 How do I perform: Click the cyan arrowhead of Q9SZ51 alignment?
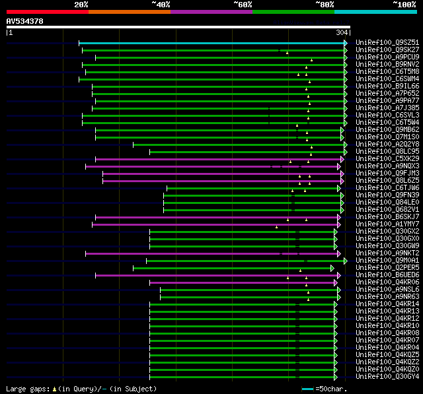[346, 43]
